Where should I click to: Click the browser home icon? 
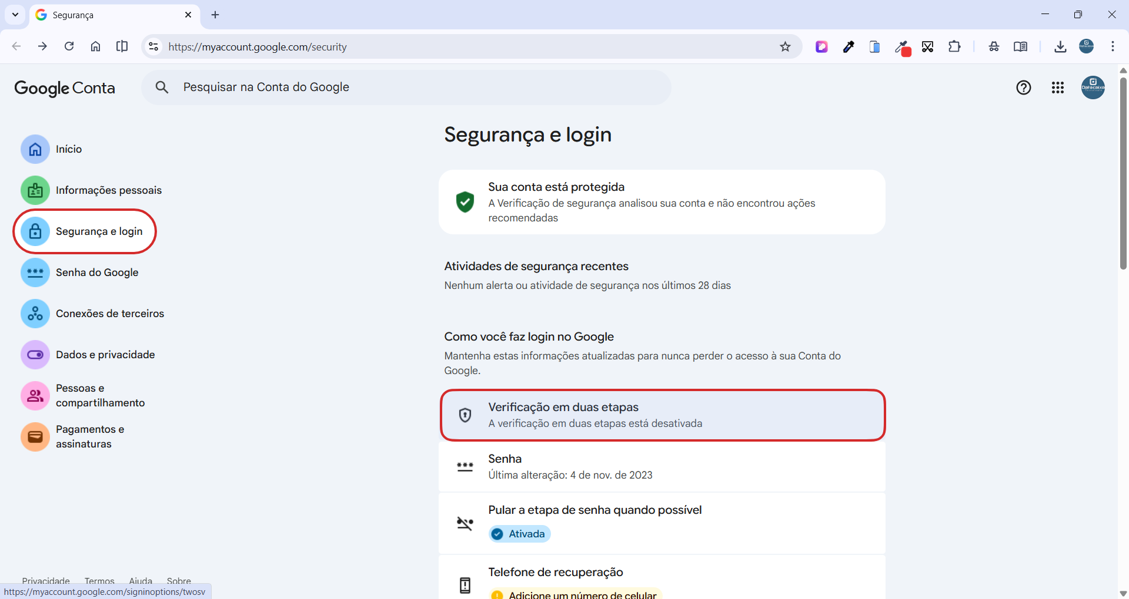point(95,46)
